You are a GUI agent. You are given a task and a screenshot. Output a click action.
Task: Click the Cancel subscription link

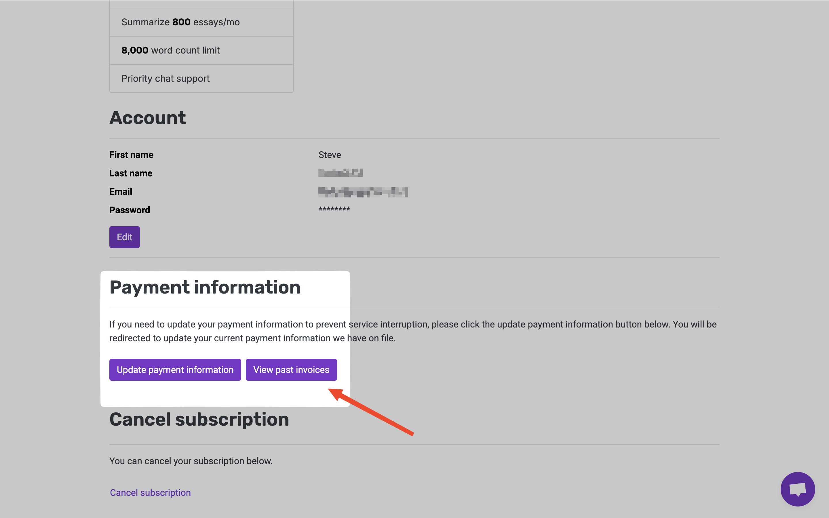coord(150,493)
